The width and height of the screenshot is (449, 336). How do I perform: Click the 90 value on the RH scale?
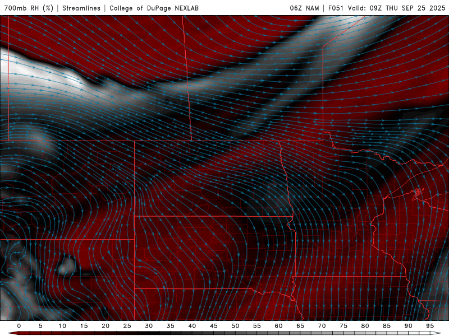pos(408,326)
